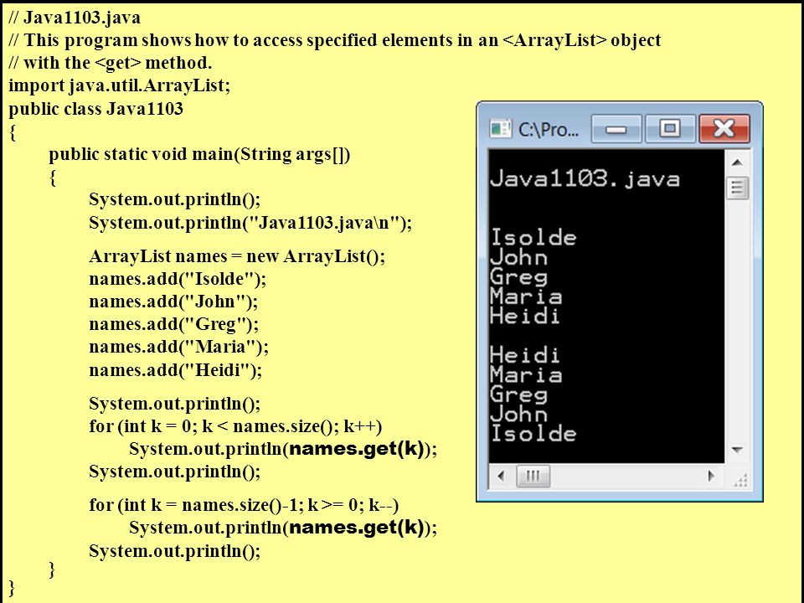
Task: Click the "// Java1103.java" comment line
Action: click(x=75, y=18)
